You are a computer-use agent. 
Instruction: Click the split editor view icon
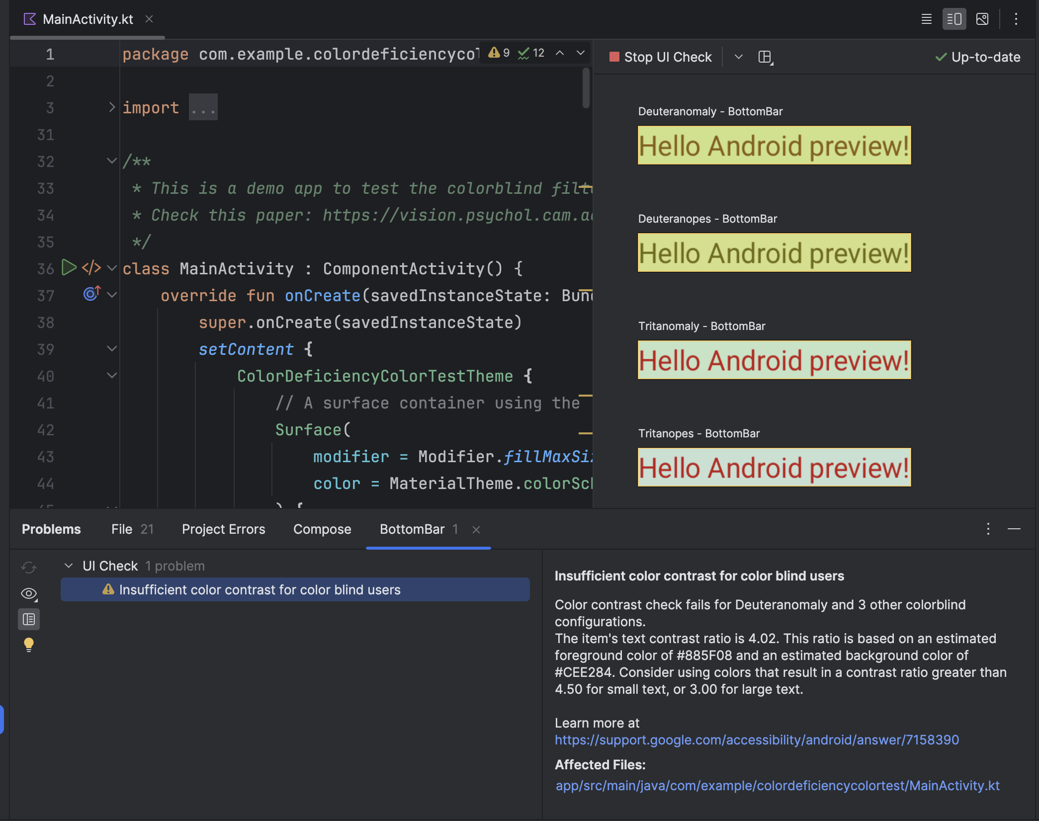pyautogui.click(x=954, y=18)
